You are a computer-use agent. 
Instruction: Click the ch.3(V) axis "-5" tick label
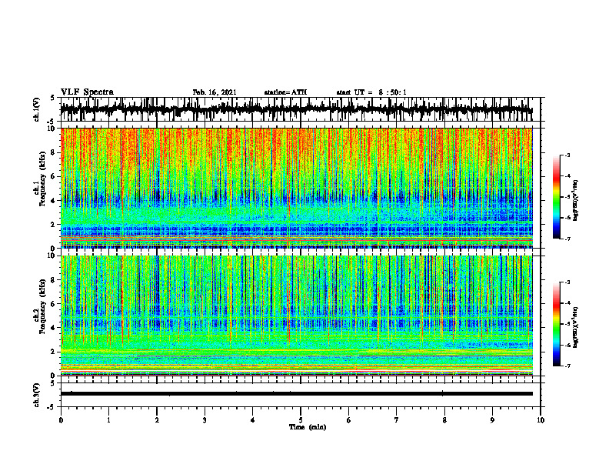[52, 407]
